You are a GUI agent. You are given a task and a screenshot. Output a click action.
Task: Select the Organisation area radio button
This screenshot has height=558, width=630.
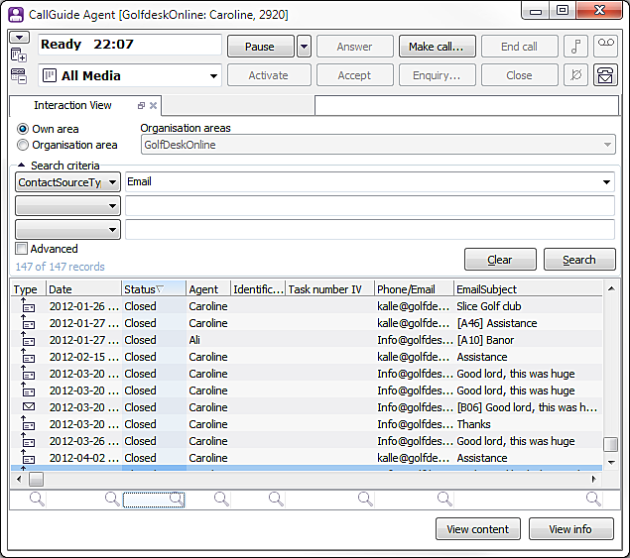pos(23,145)
